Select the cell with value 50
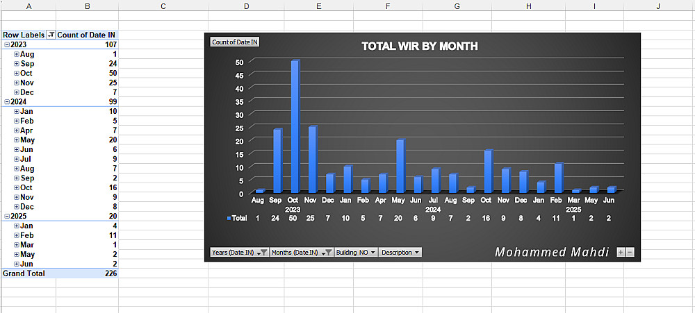Viewport: 695px width, 313px height. 88,74
